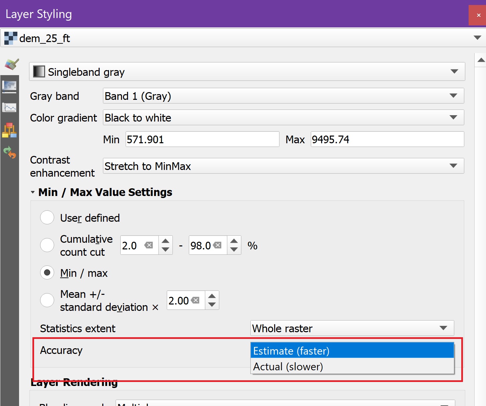The image size is (486, 406).
Task: Open the Histogram tab icon
Action: pyautogui.click(x=9, y=108)
